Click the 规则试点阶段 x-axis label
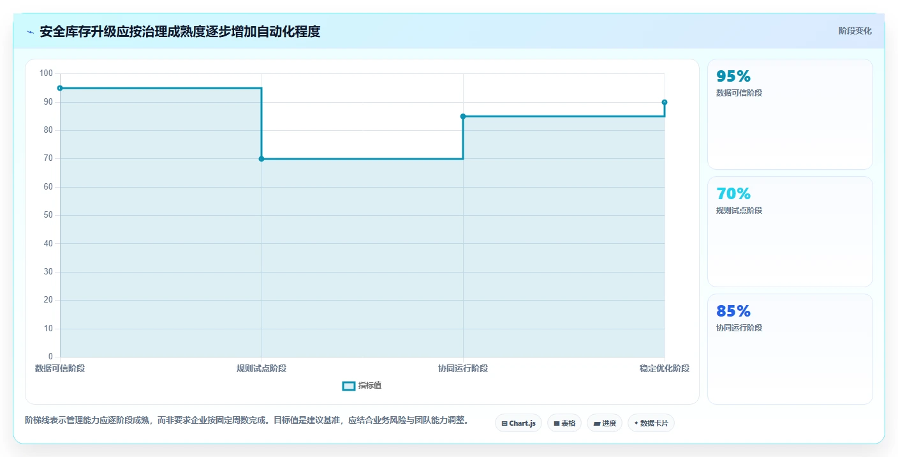The image size is (898, 457). [261, 368]
